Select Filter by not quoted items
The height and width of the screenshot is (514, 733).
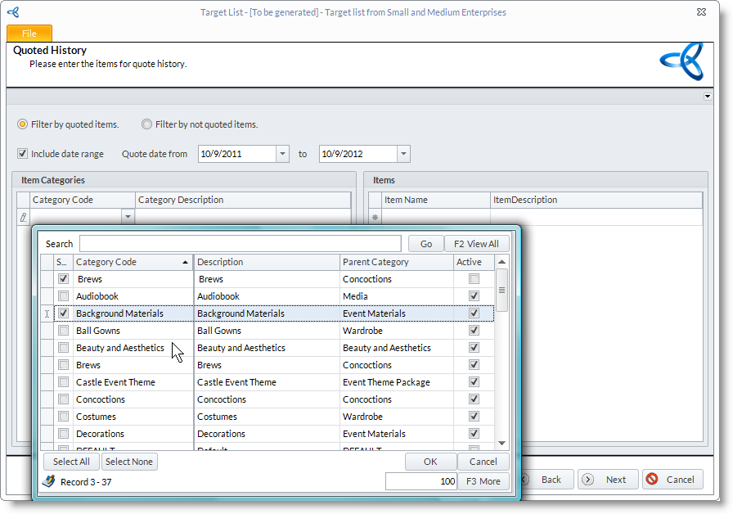coord(147,124)
